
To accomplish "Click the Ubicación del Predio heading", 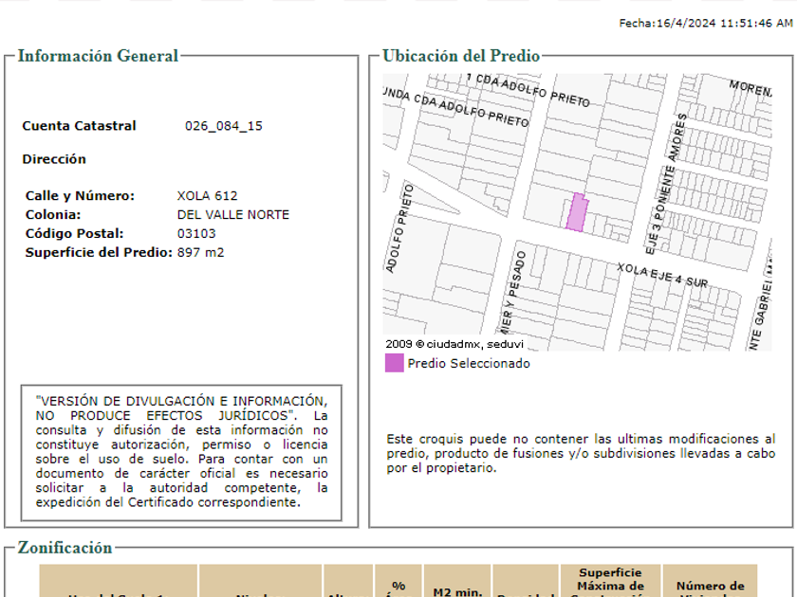I will point(461,56).
